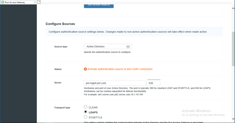Click the red error status icon
Viewport: 235px width, 123px height.
pyautogui.click(x=85, y=69)
